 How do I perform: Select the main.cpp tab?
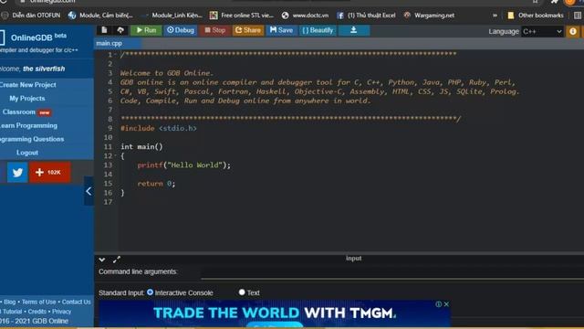point(109,43)
